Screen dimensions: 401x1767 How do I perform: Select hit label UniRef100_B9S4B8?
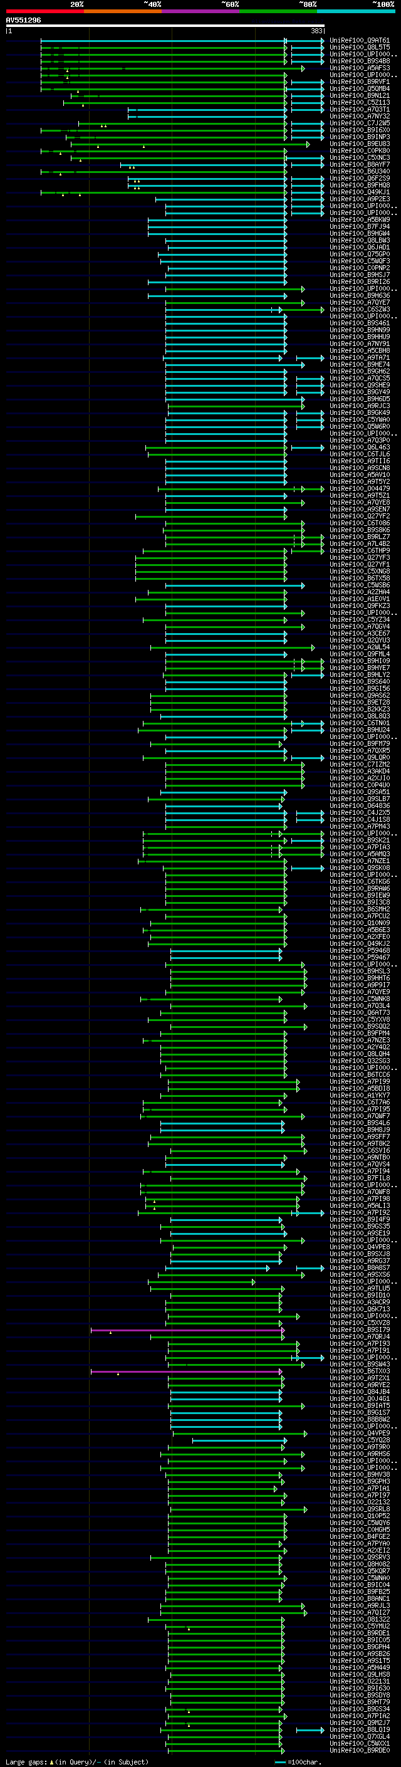(360, 61)
